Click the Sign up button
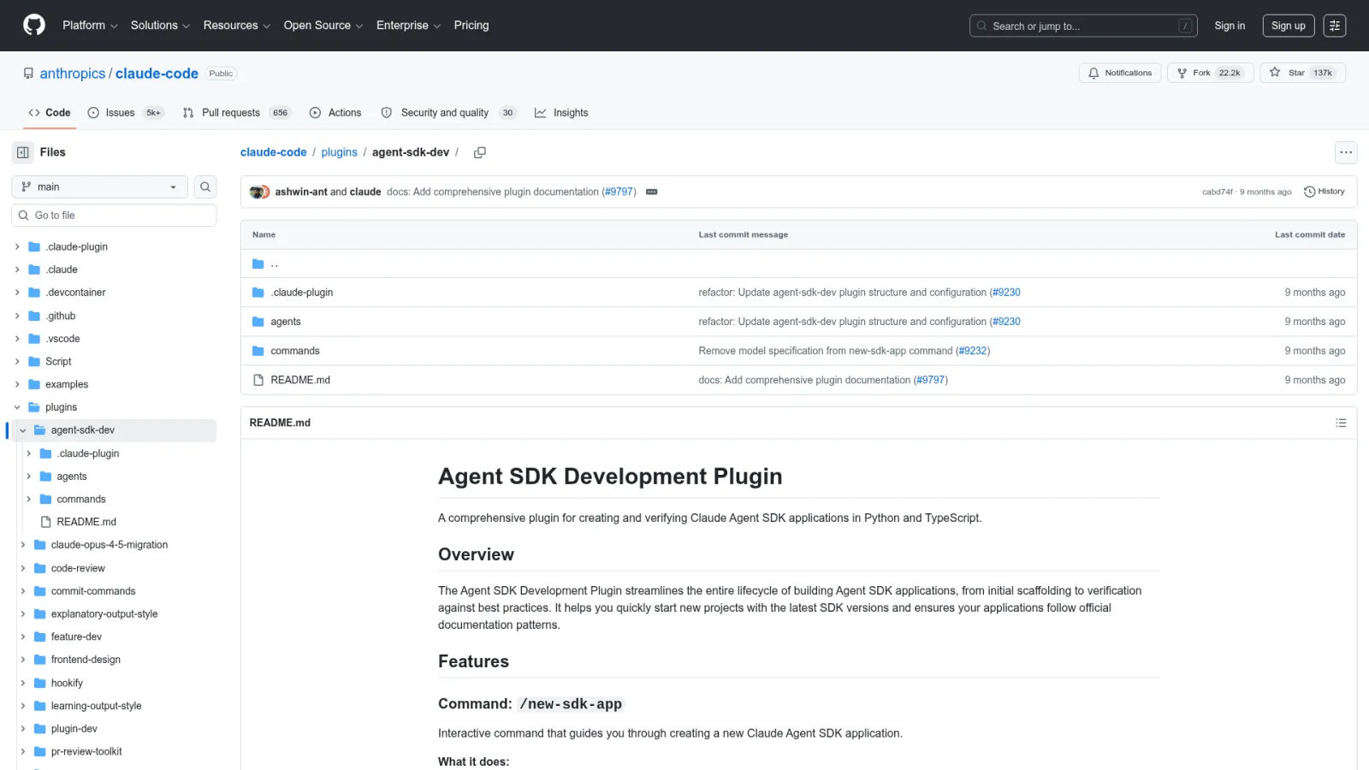The width and height of the screenshot is (1369, 770). 1289,26
